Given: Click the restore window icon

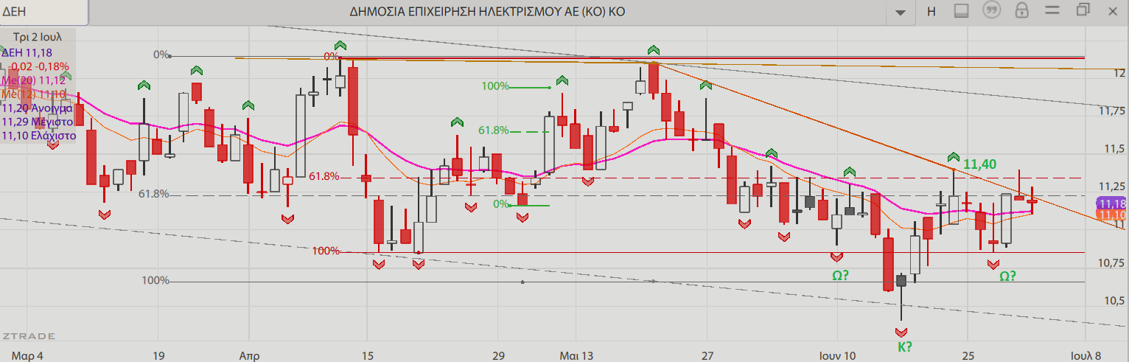Looking at the screenshot, I should click(1083, 10).
